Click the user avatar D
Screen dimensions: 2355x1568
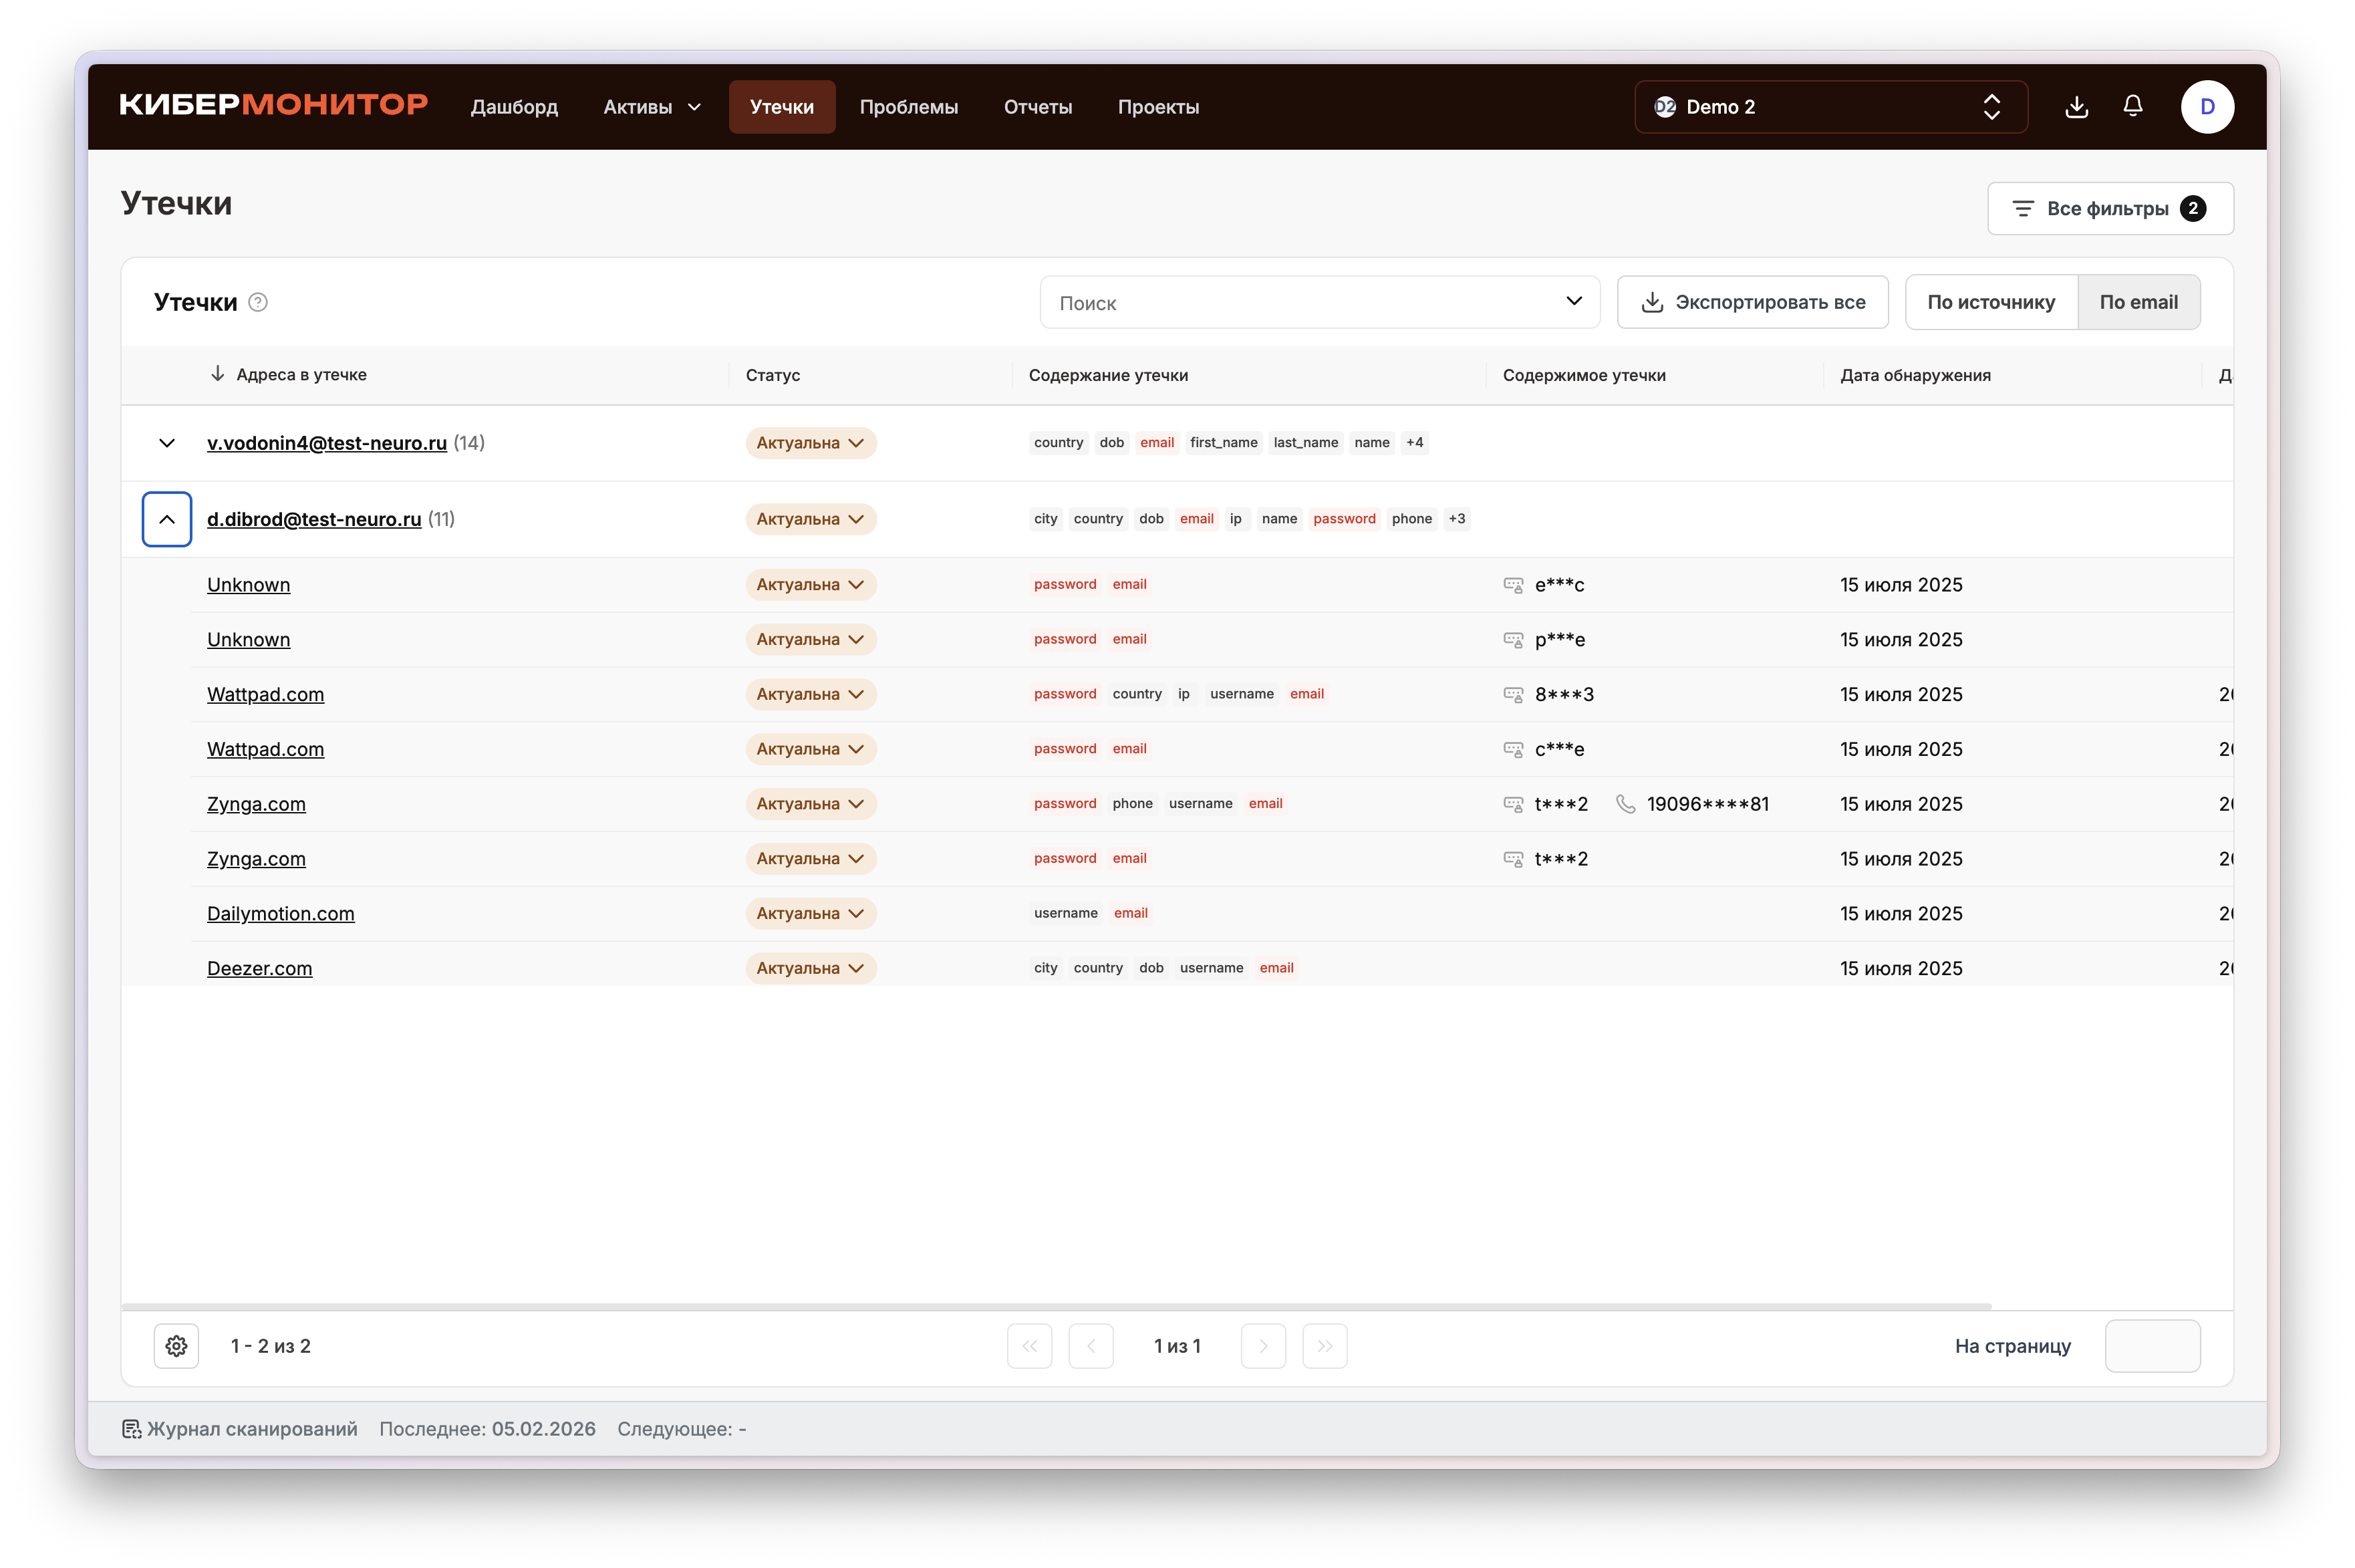(x=2207, y=107)
